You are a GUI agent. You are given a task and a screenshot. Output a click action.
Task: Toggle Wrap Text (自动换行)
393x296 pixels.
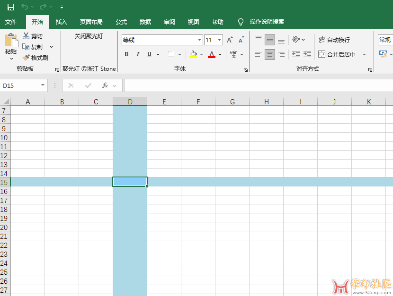tap(334, 40)
